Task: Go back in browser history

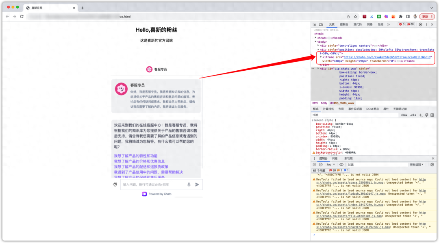Action: pos(7,17)
